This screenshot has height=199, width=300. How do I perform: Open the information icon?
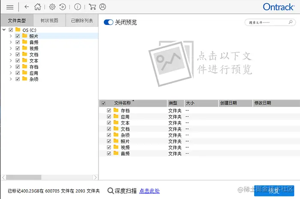pos(78,7)
